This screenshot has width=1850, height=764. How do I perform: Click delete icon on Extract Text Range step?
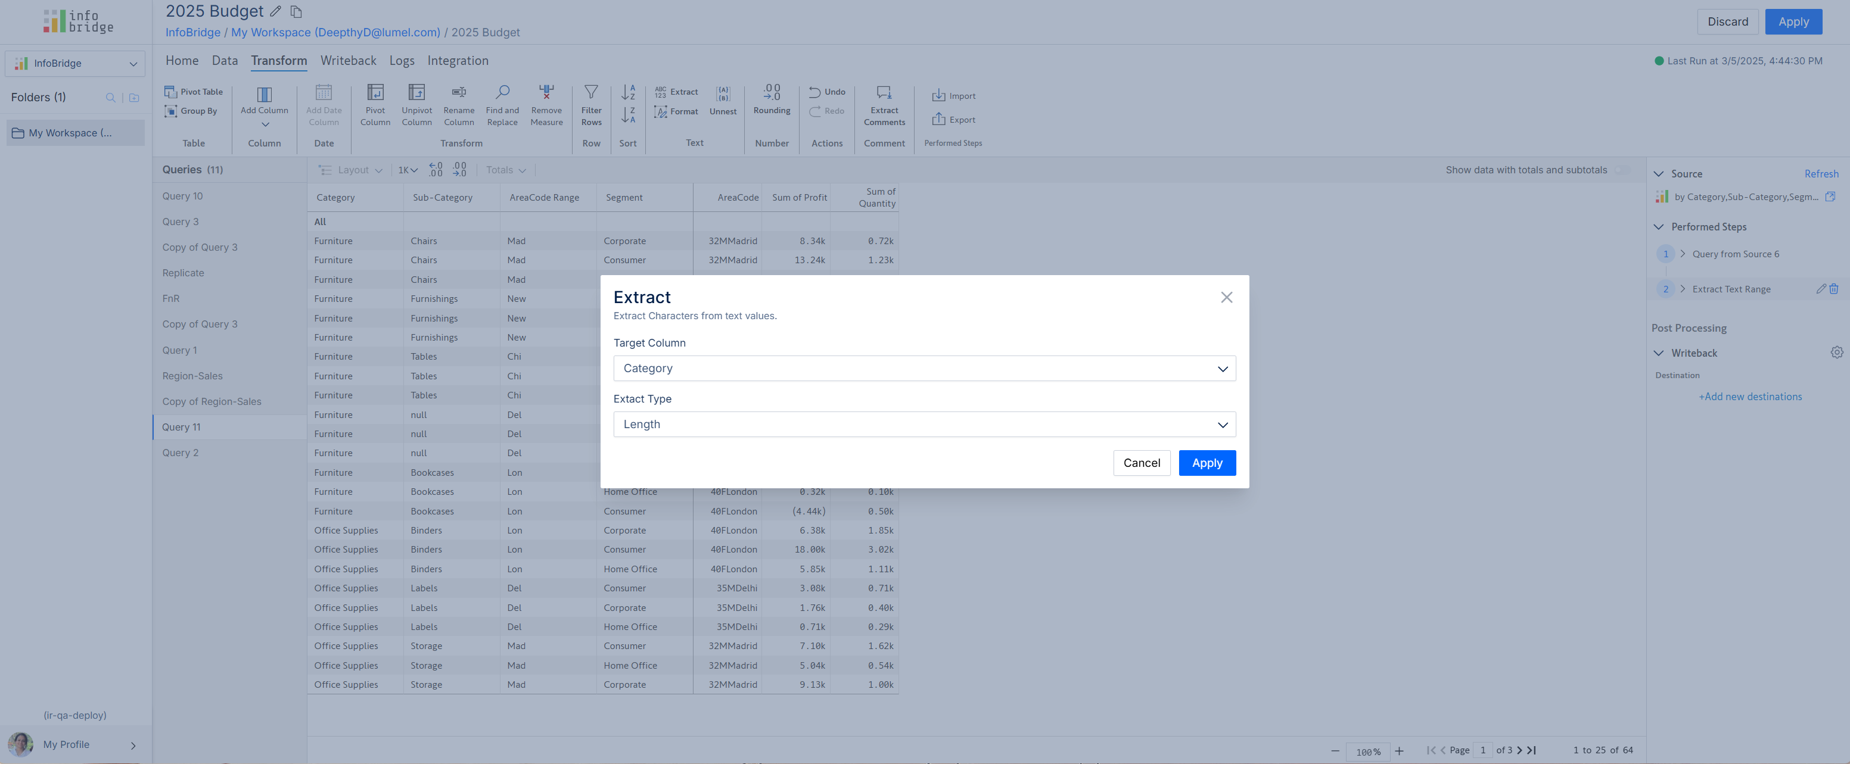1833,289
